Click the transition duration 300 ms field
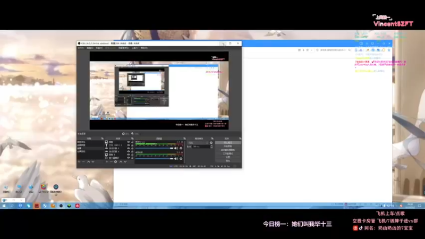The image size is (425, 239). (201, 147)
